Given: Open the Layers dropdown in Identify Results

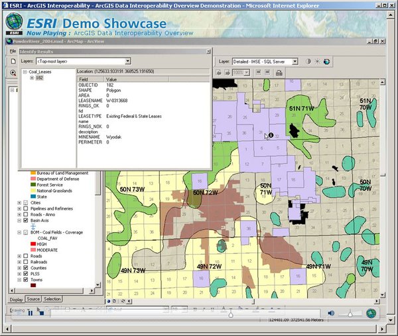Looking at the screenshot, I should 127,62.
